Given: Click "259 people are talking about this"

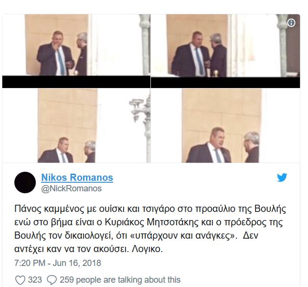Looking at the screenshot, I should 120,280.
